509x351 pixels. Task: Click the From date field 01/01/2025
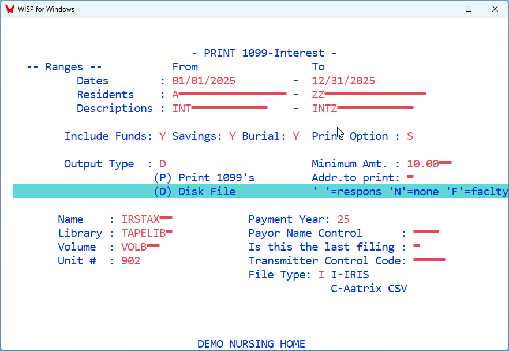click(204, 81)
